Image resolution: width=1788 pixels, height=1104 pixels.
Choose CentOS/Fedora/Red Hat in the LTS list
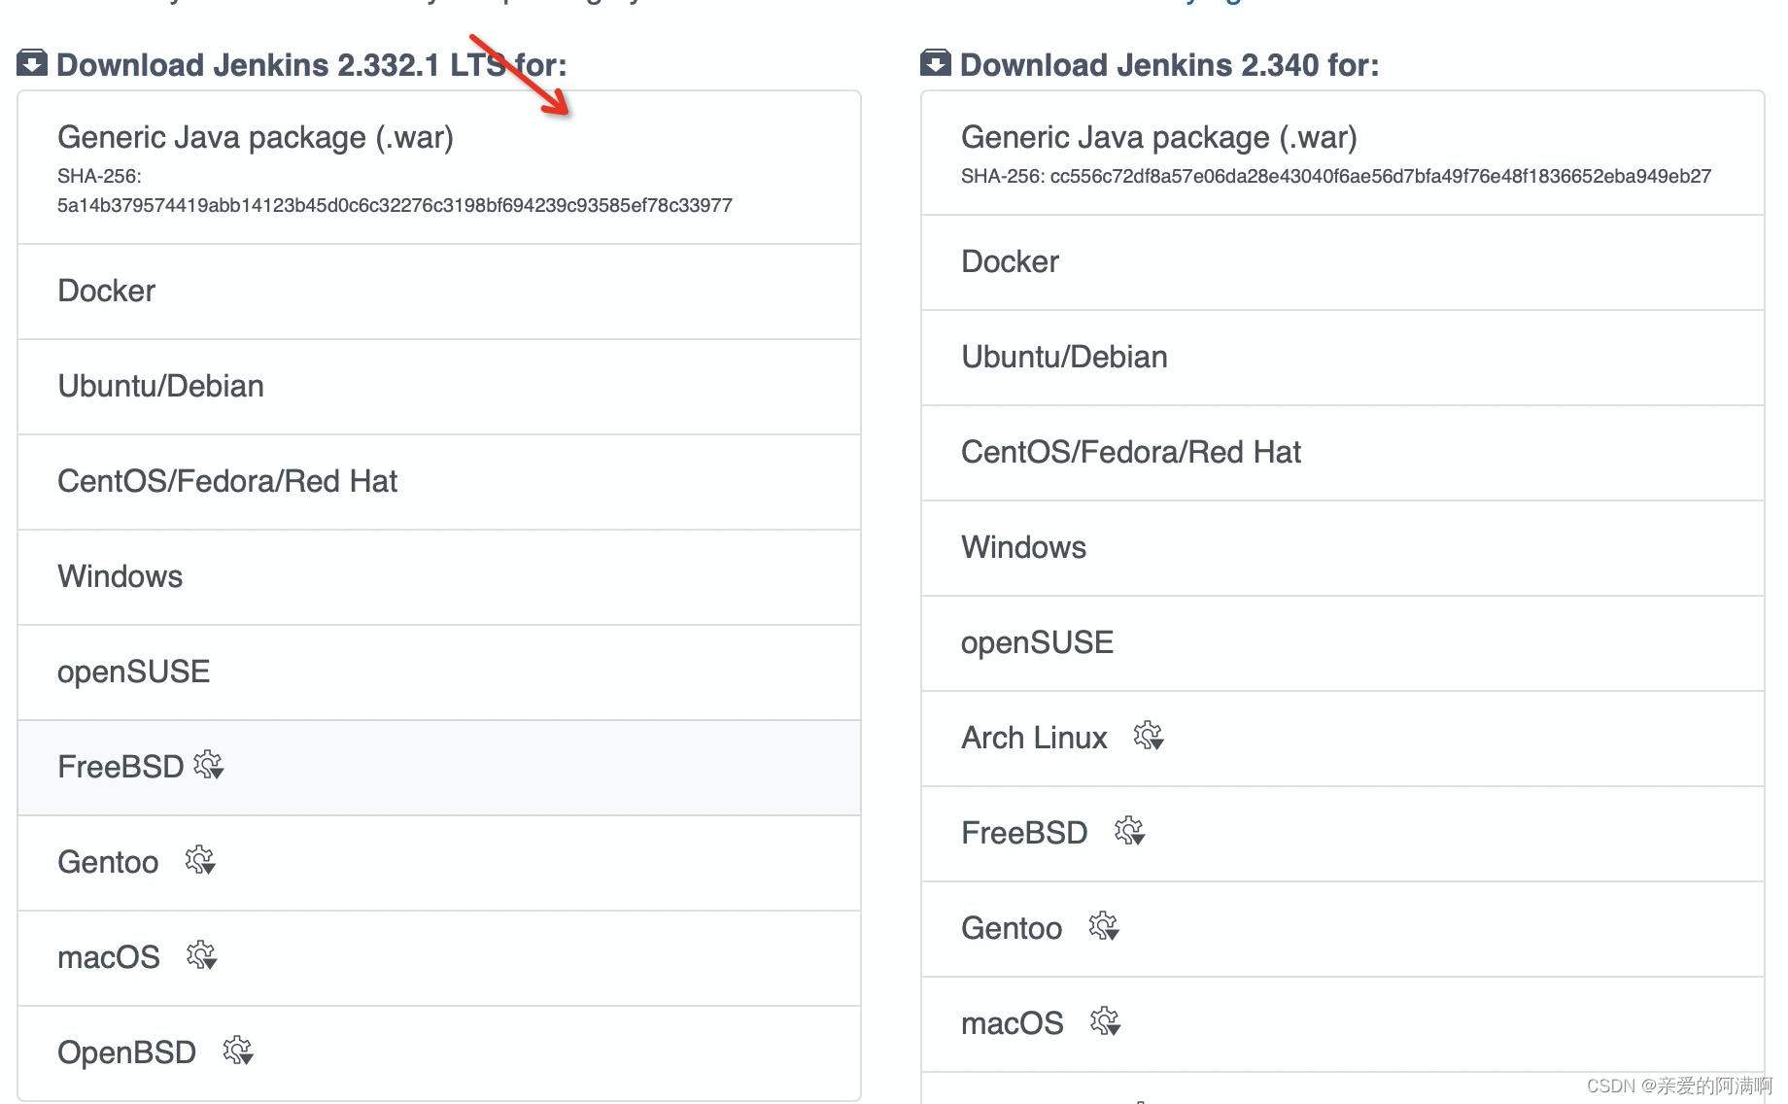pos(439,482)
